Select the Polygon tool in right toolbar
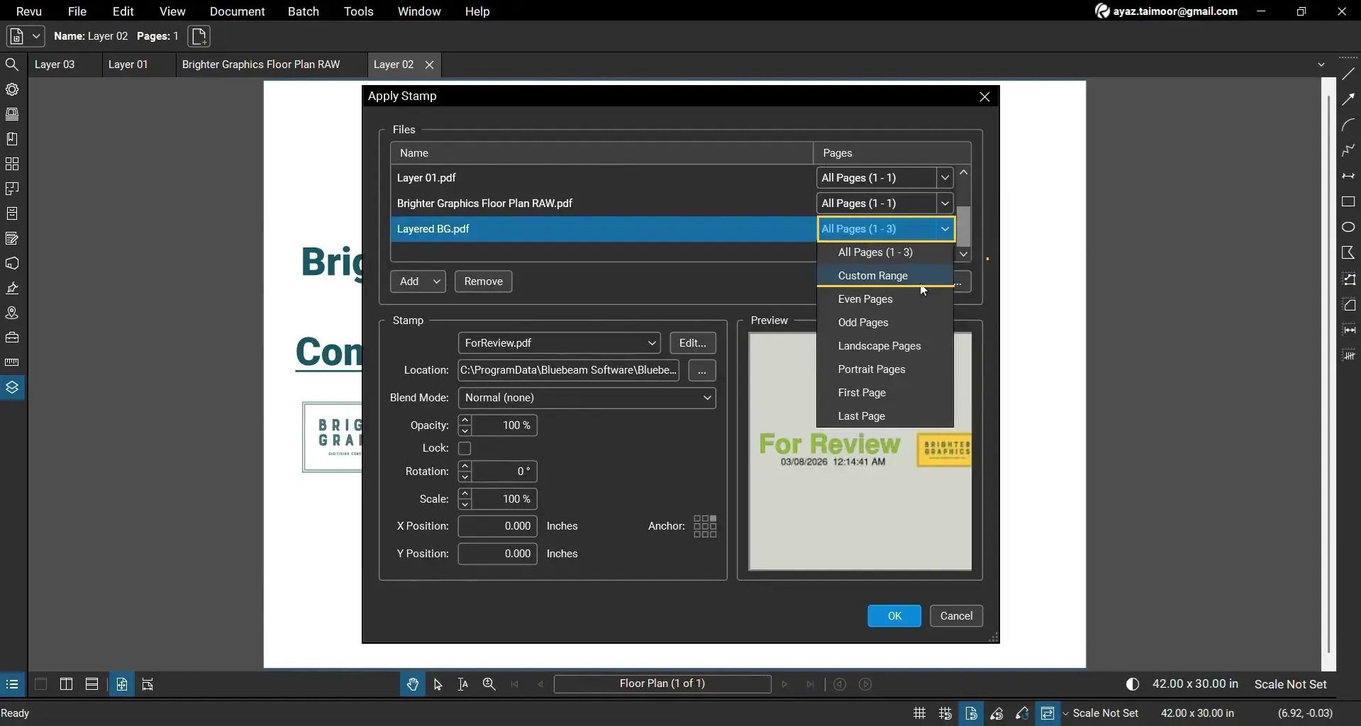This screenshot has width=1361, height=726. pyautogui.click(x=1348, y=252)
